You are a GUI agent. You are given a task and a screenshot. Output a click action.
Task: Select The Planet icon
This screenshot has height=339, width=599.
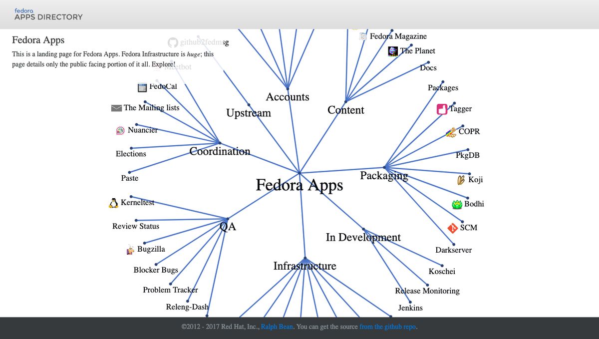click(393, 51)
